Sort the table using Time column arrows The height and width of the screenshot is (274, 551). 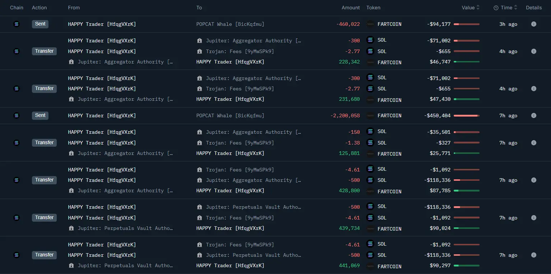[516, 8]
